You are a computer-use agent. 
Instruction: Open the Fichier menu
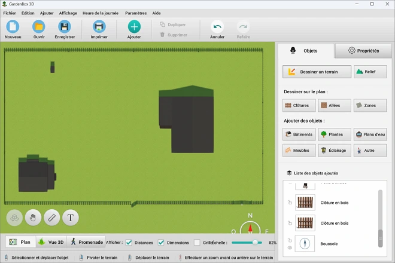pos(10,13)
